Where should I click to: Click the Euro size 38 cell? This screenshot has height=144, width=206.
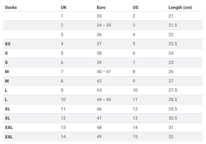(x=99, y=53)
